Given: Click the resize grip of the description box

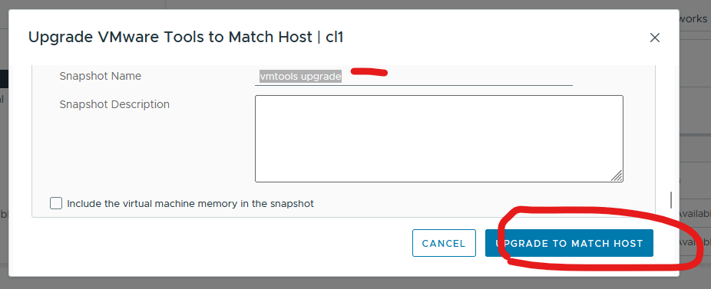Looking at the screenshot, I should [617, 176].
